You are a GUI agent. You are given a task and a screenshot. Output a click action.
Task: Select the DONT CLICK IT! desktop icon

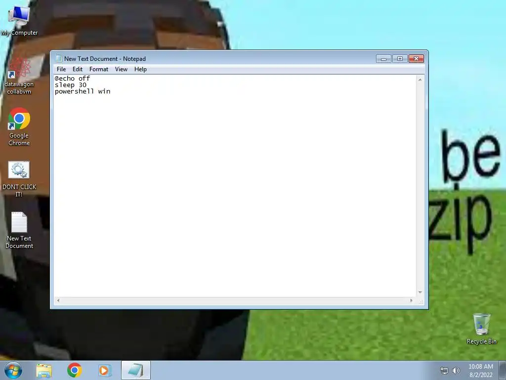[19, 179]
